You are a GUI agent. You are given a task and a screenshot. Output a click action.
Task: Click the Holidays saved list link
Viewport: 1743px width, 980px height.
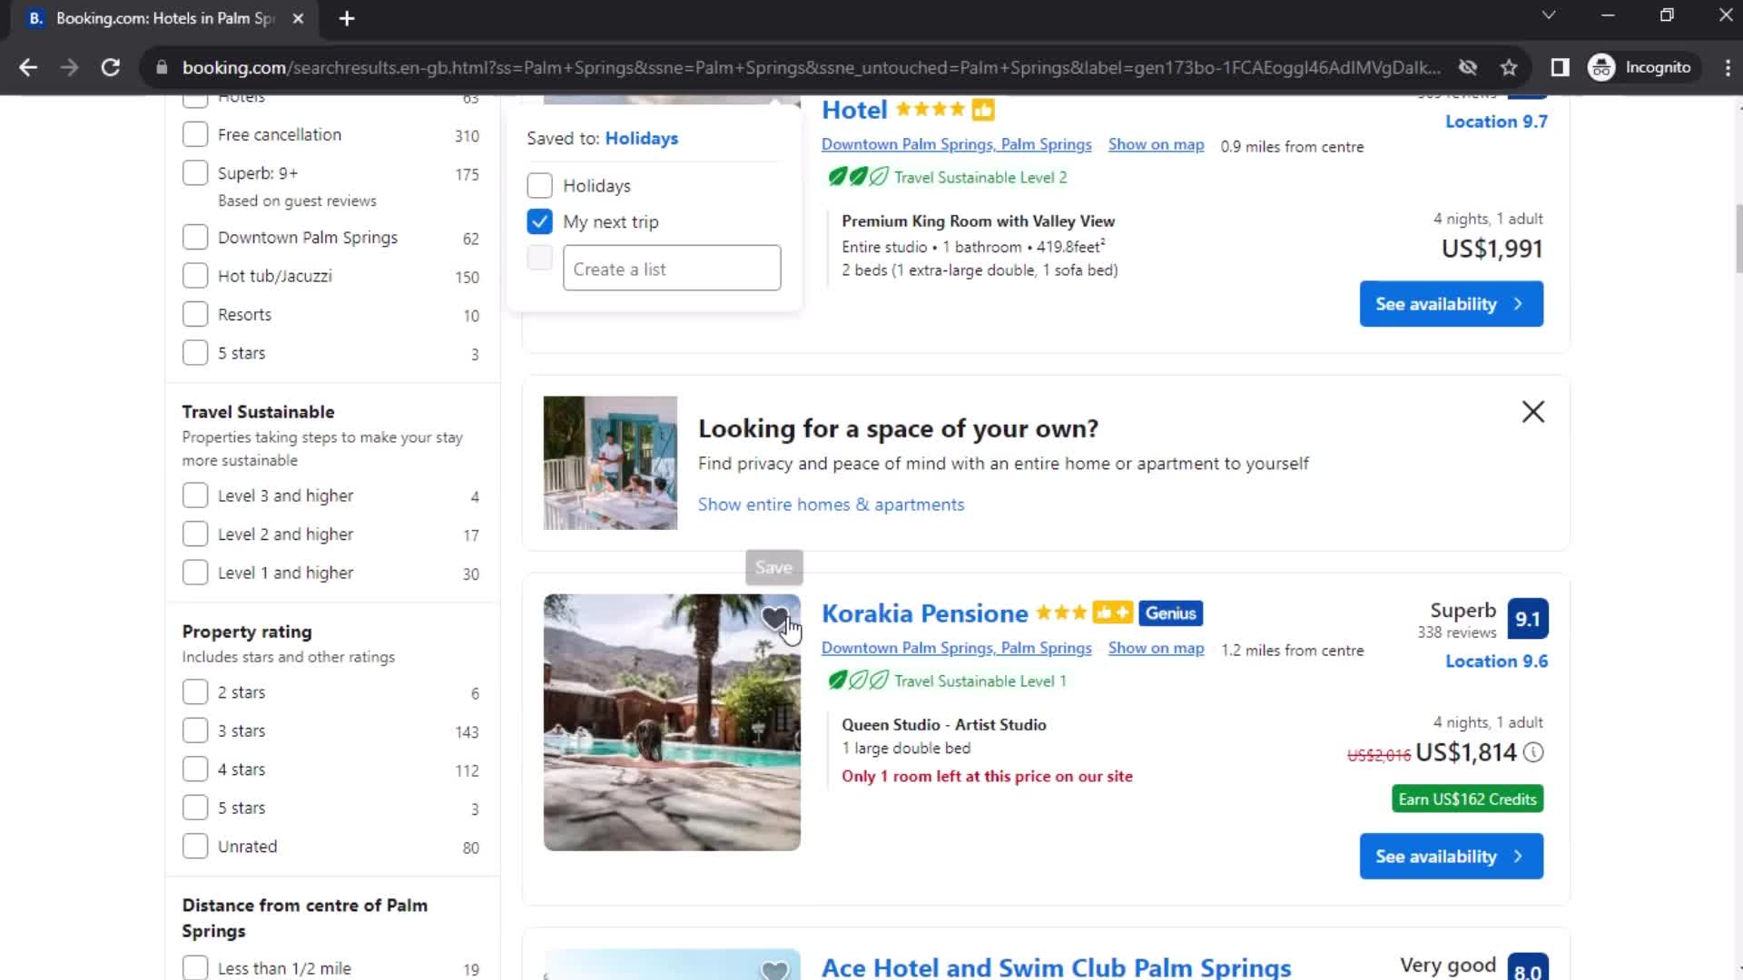(641, 138)
